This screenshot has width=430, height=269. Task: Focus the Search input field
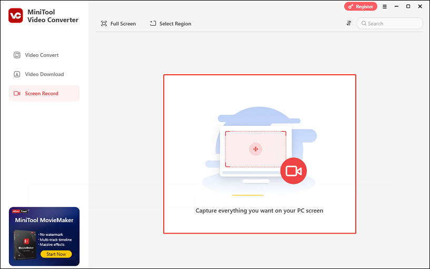(x=389, y=24)
